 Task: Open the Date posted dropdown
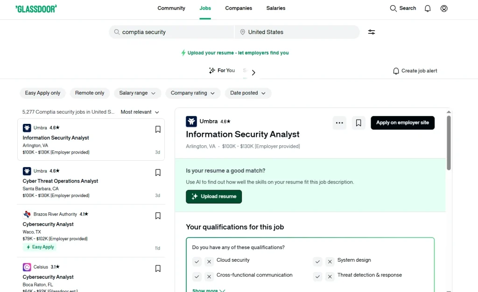pyautogui.click(x=248, y=93)
